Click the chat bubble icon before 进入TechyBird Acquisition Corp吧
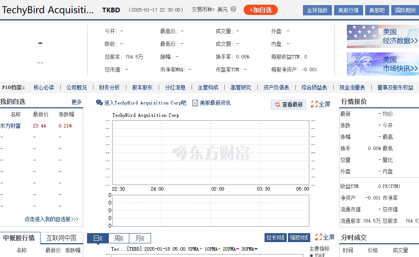Viewport: 419px width, 257px height. tap(99, 103)
